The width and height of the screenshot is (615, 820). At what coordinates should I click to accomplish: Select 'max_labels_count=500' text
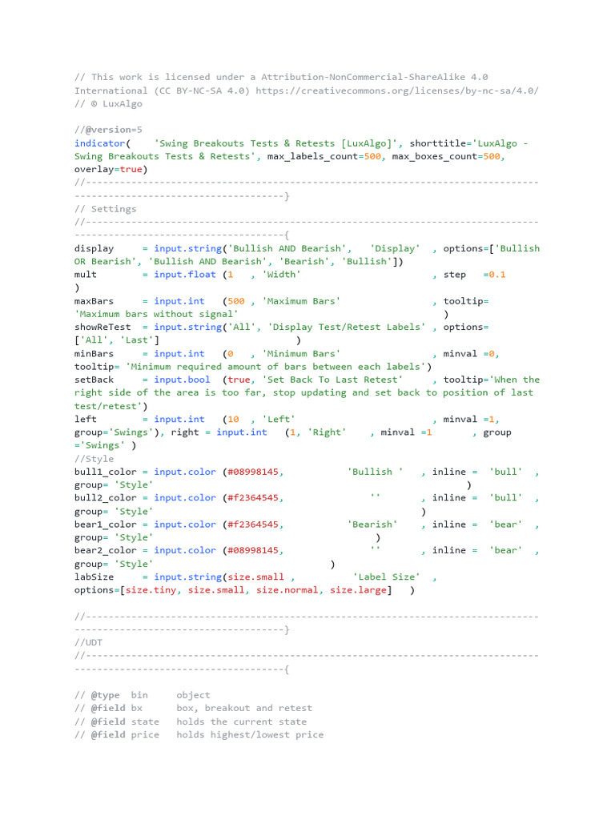[324, 156]
